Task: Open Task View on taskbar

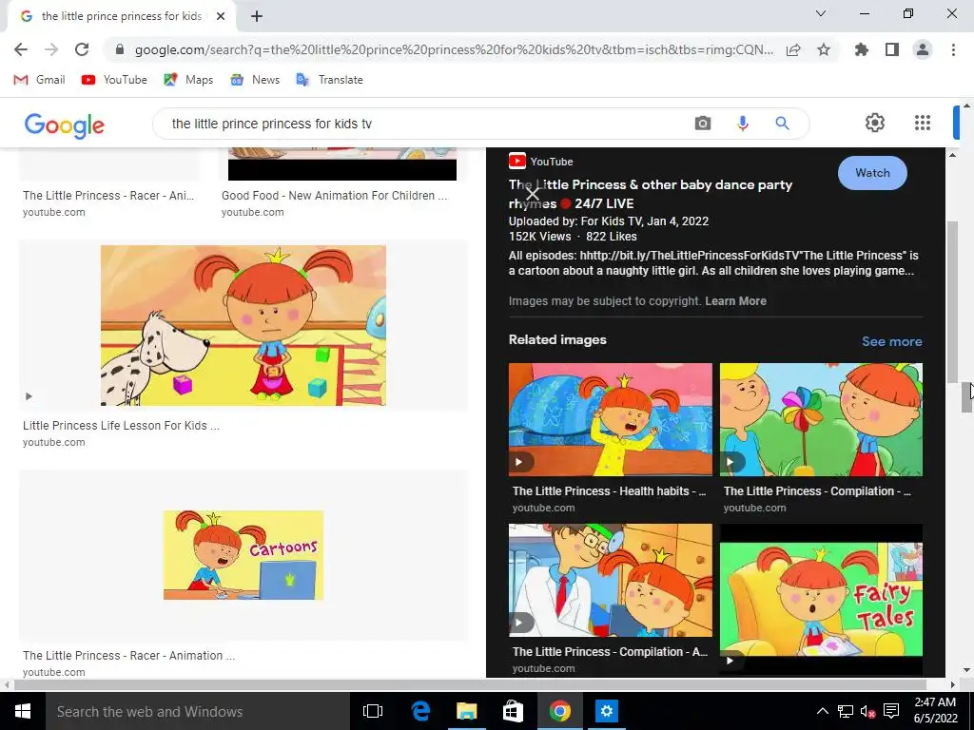Action: pos(373,711)
